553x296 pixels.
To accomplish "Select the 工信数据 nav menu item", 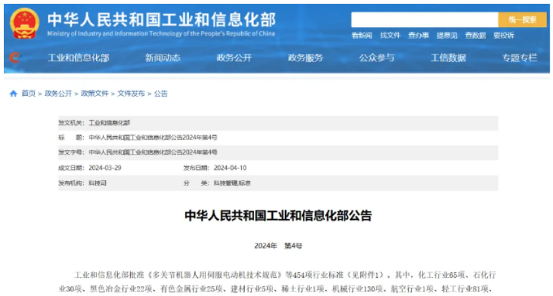I will [448, 58].
